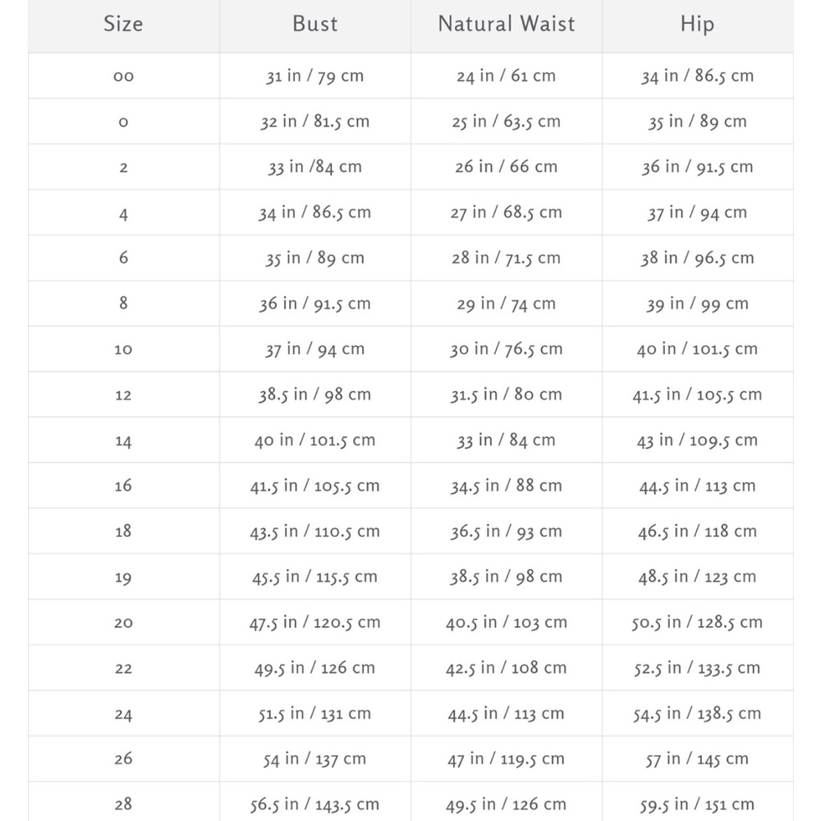Click the size 6 natural waist measurement
Image resolution: width=821 pixels, height=821 pixels.
(506, 258)
